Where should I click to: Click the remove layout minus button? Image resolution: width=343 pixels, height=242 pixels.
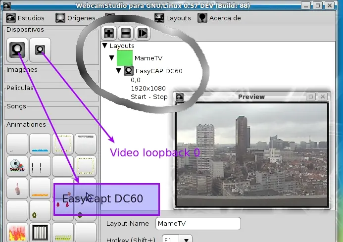pos(126,33)
